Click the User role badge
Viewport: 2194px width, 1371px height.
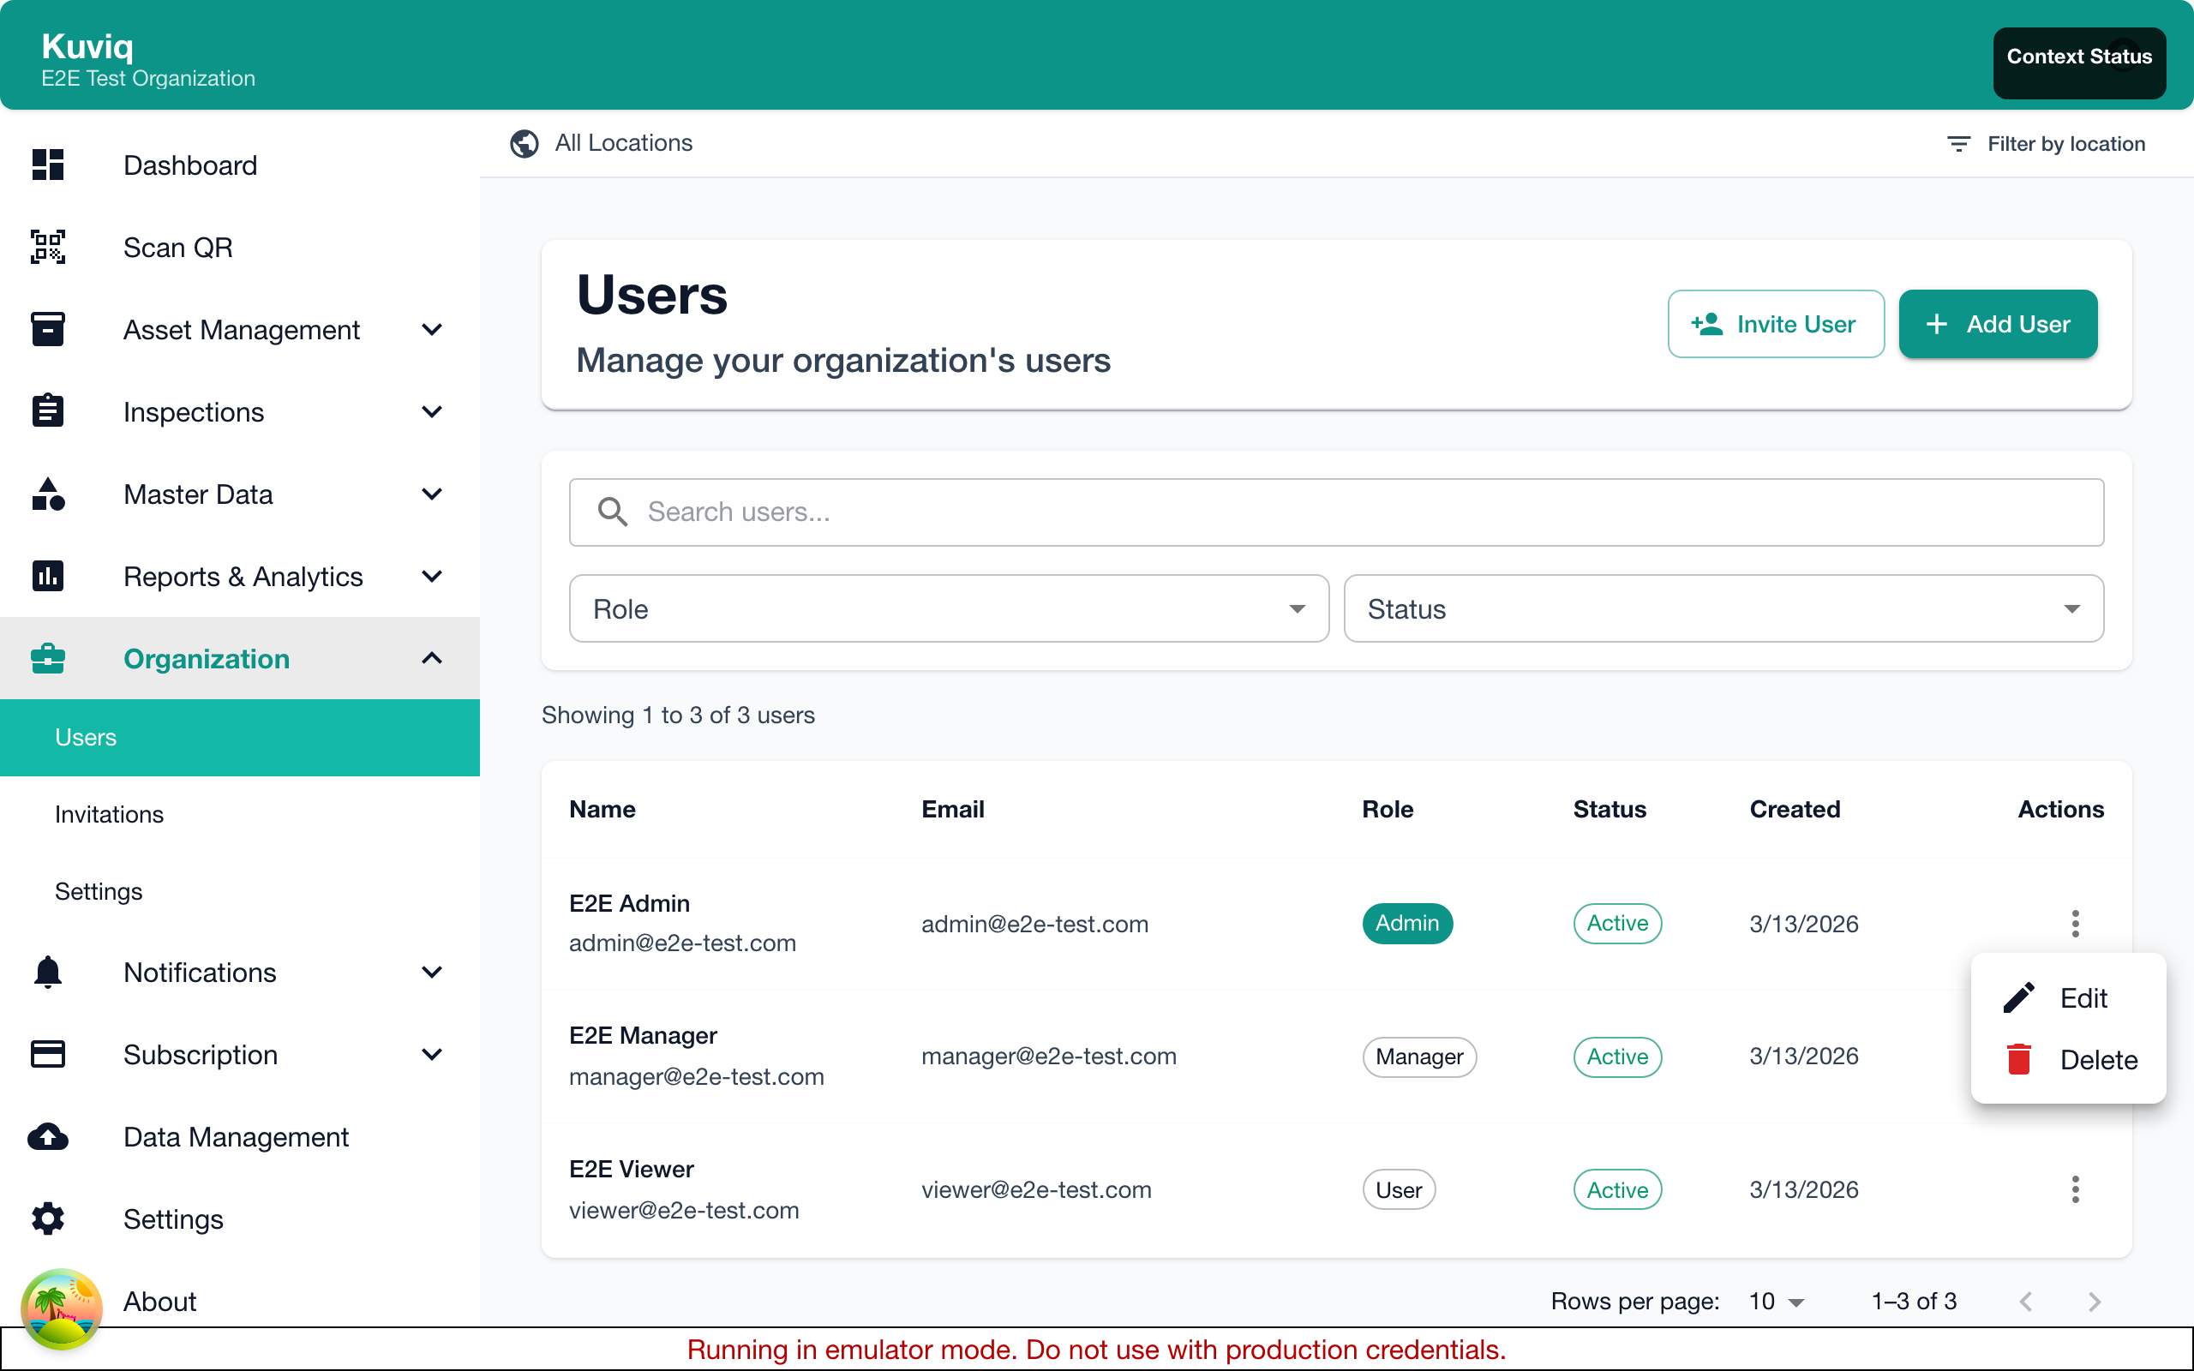coord(1399,1189)
